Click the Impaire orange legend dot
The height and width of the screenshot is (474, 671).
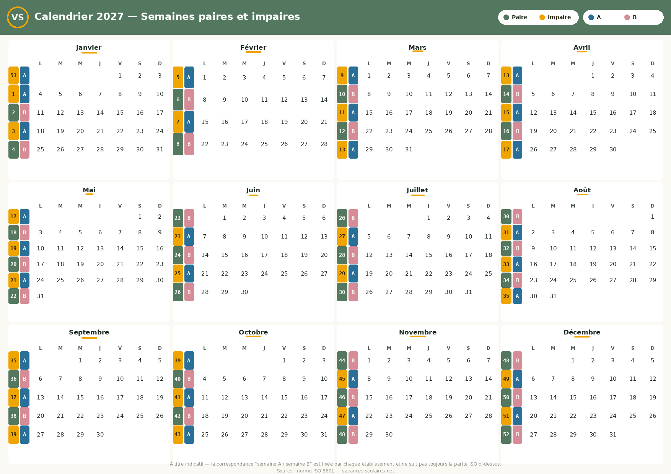(x=542, y=17)
